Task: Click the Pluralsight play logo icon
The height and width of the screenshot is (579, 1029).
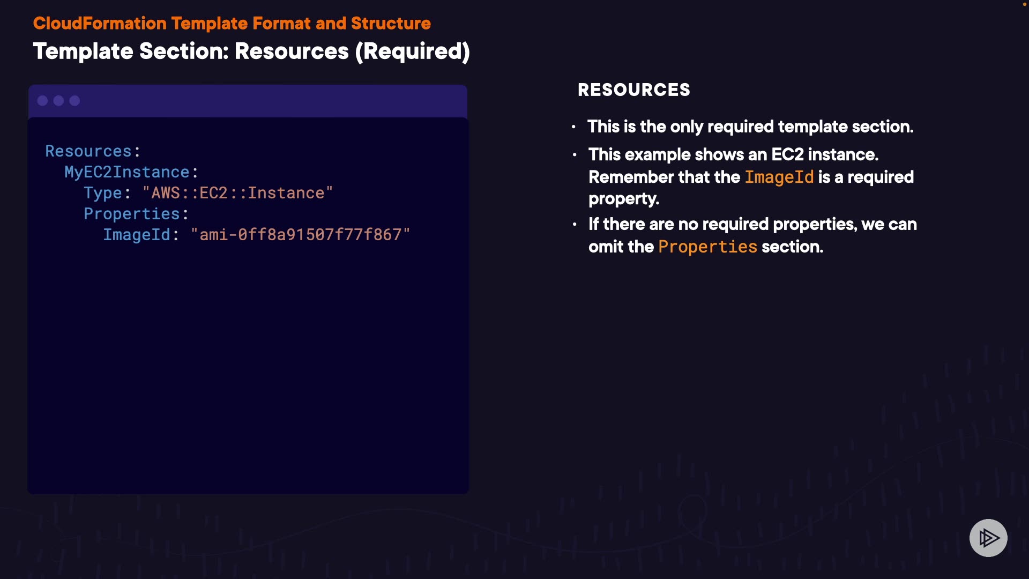Action: (x=988, y=538)
